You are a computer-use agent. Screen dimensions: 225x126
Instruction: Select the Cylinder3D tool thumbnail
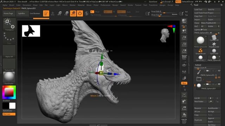[x=214, y=38]
